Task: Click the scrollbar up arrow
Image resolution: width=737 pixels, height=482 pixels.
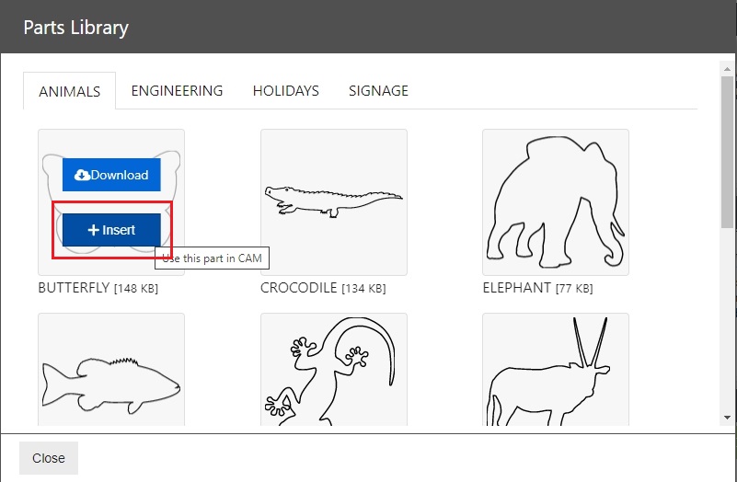Action: [727, 69]
